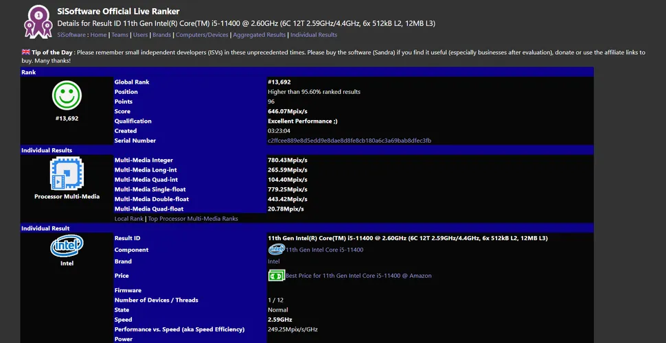666x343 pixels.
Task: Open the Best Price at Amazon link
Action: click(x=358, y=276)
